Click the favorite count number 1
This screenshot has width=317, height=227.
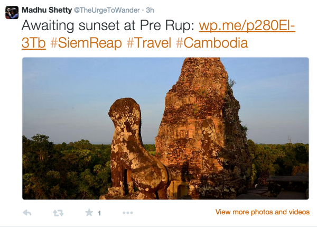(99, 213)
